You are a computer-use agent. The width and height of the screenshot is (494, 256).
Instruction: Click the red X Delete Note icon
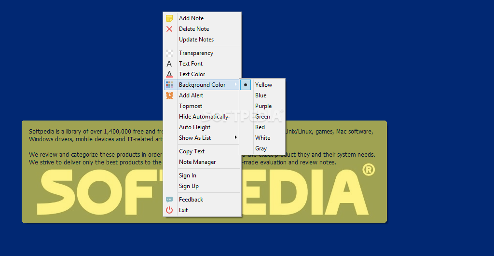coord(169,29)
